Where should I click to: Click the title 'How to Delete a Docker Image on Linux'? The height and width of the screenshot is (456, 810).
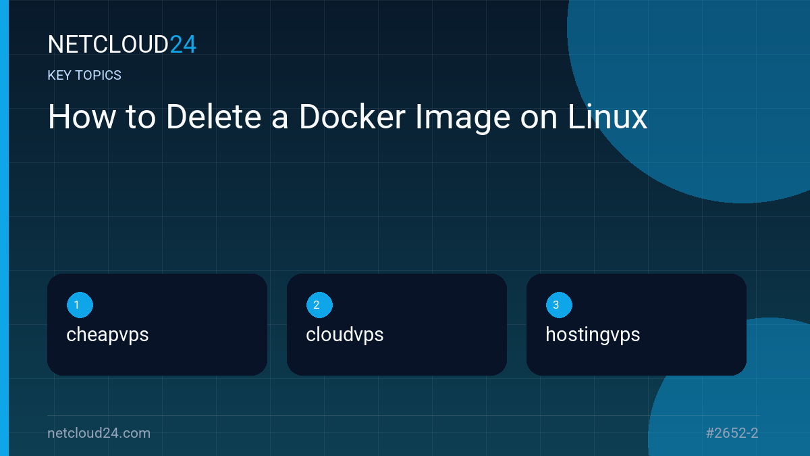tap(348, 118)
